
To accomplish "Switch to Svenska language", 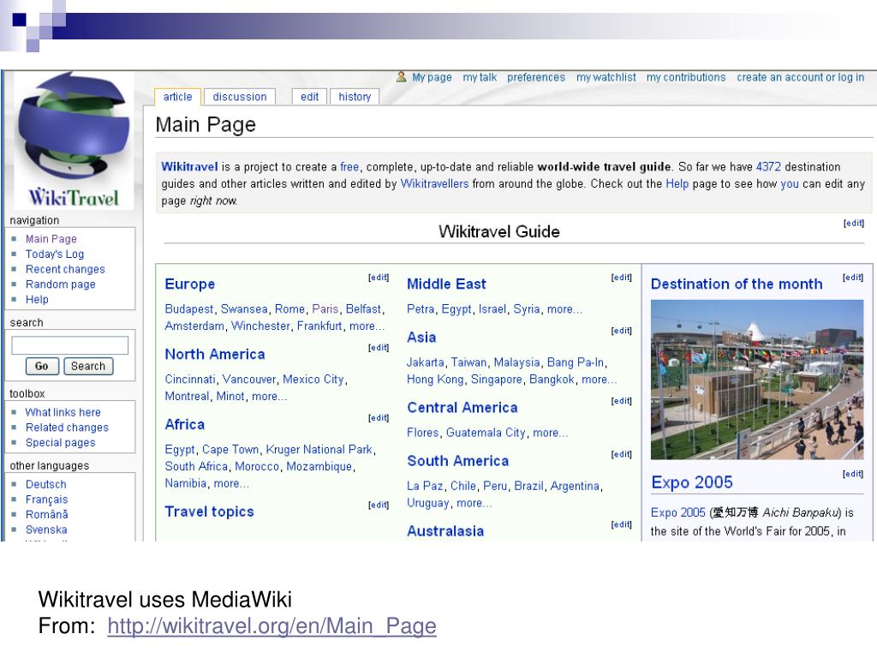I will [46, 529].
